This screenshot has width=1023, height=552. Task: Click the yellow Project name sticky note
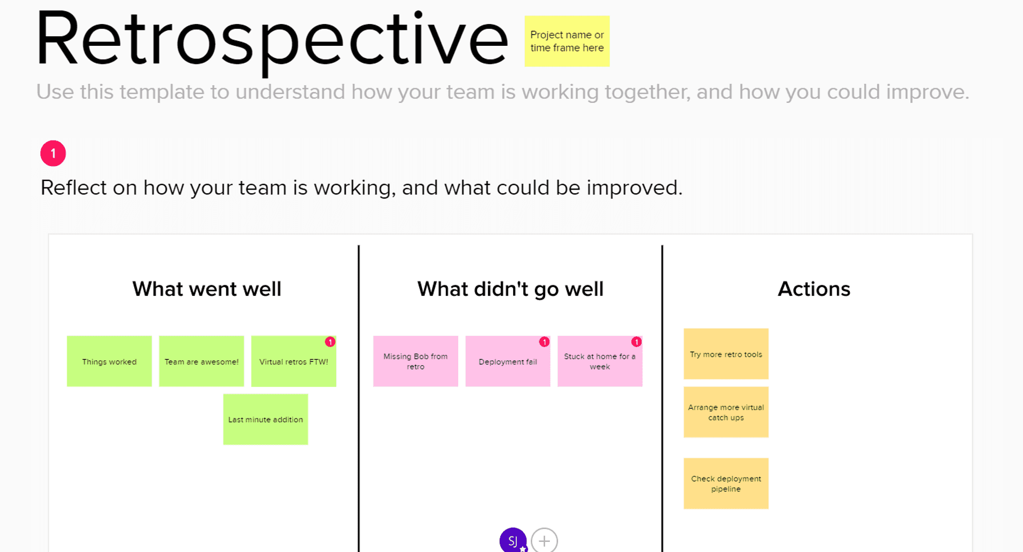pyautogui.click(x=567, y=41)
